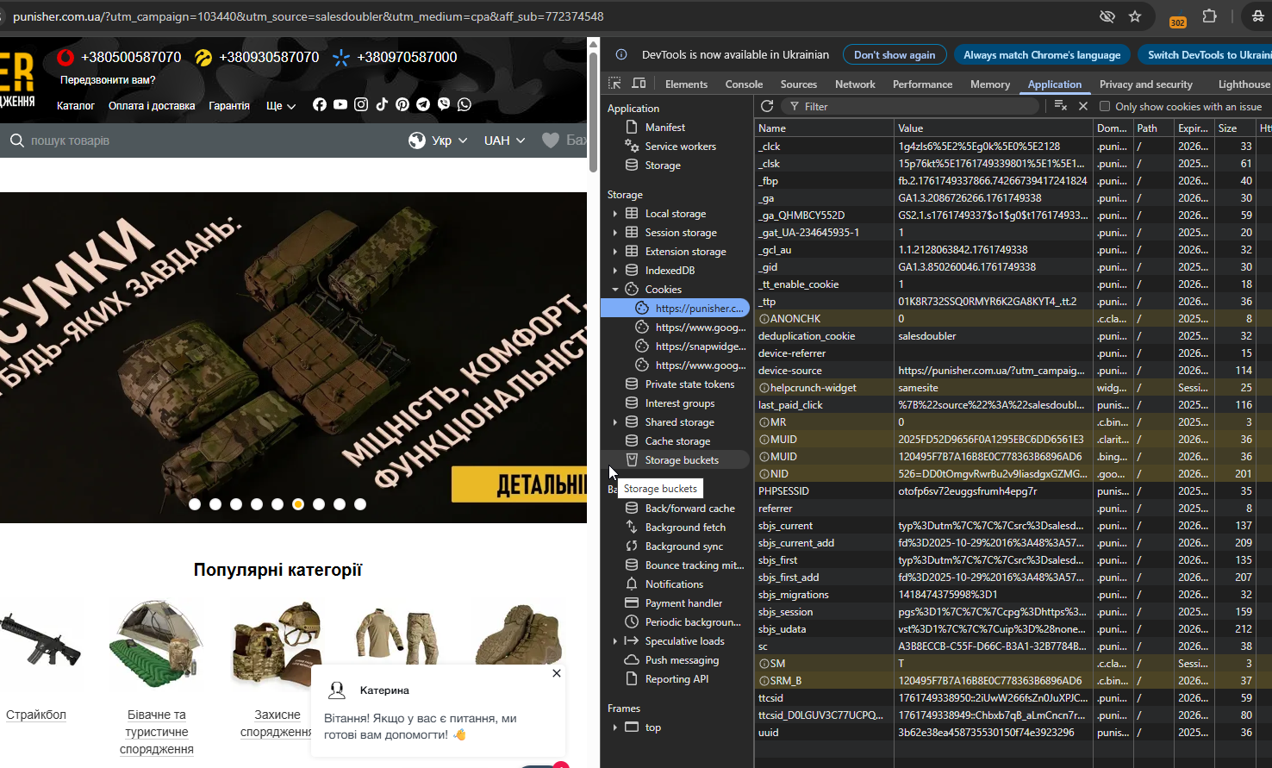
Task: Enable only show cookies with an issue
Action: pos(1105,107)
